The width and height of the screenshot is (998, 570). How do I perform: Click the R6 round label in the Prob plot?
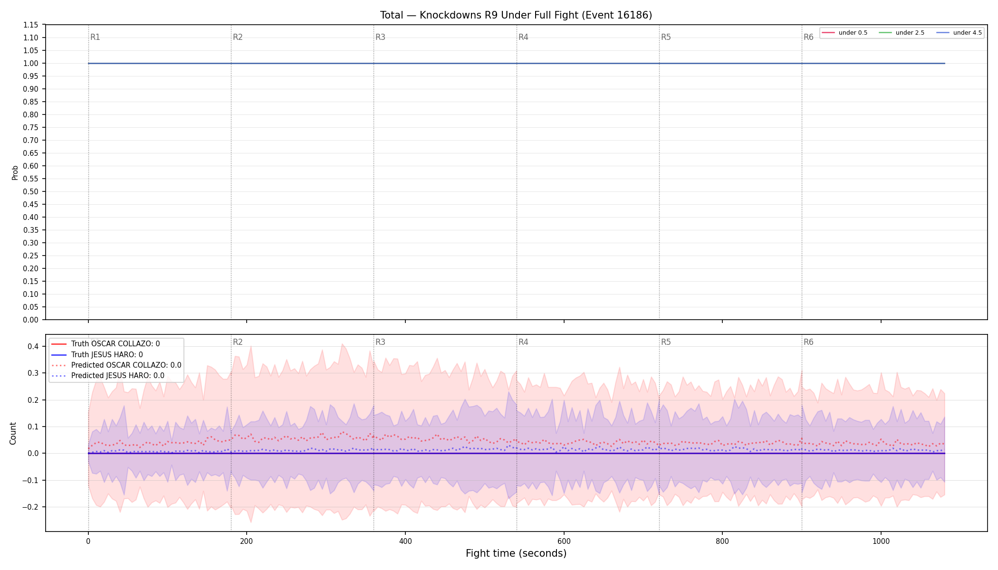(x=808, y=37)
